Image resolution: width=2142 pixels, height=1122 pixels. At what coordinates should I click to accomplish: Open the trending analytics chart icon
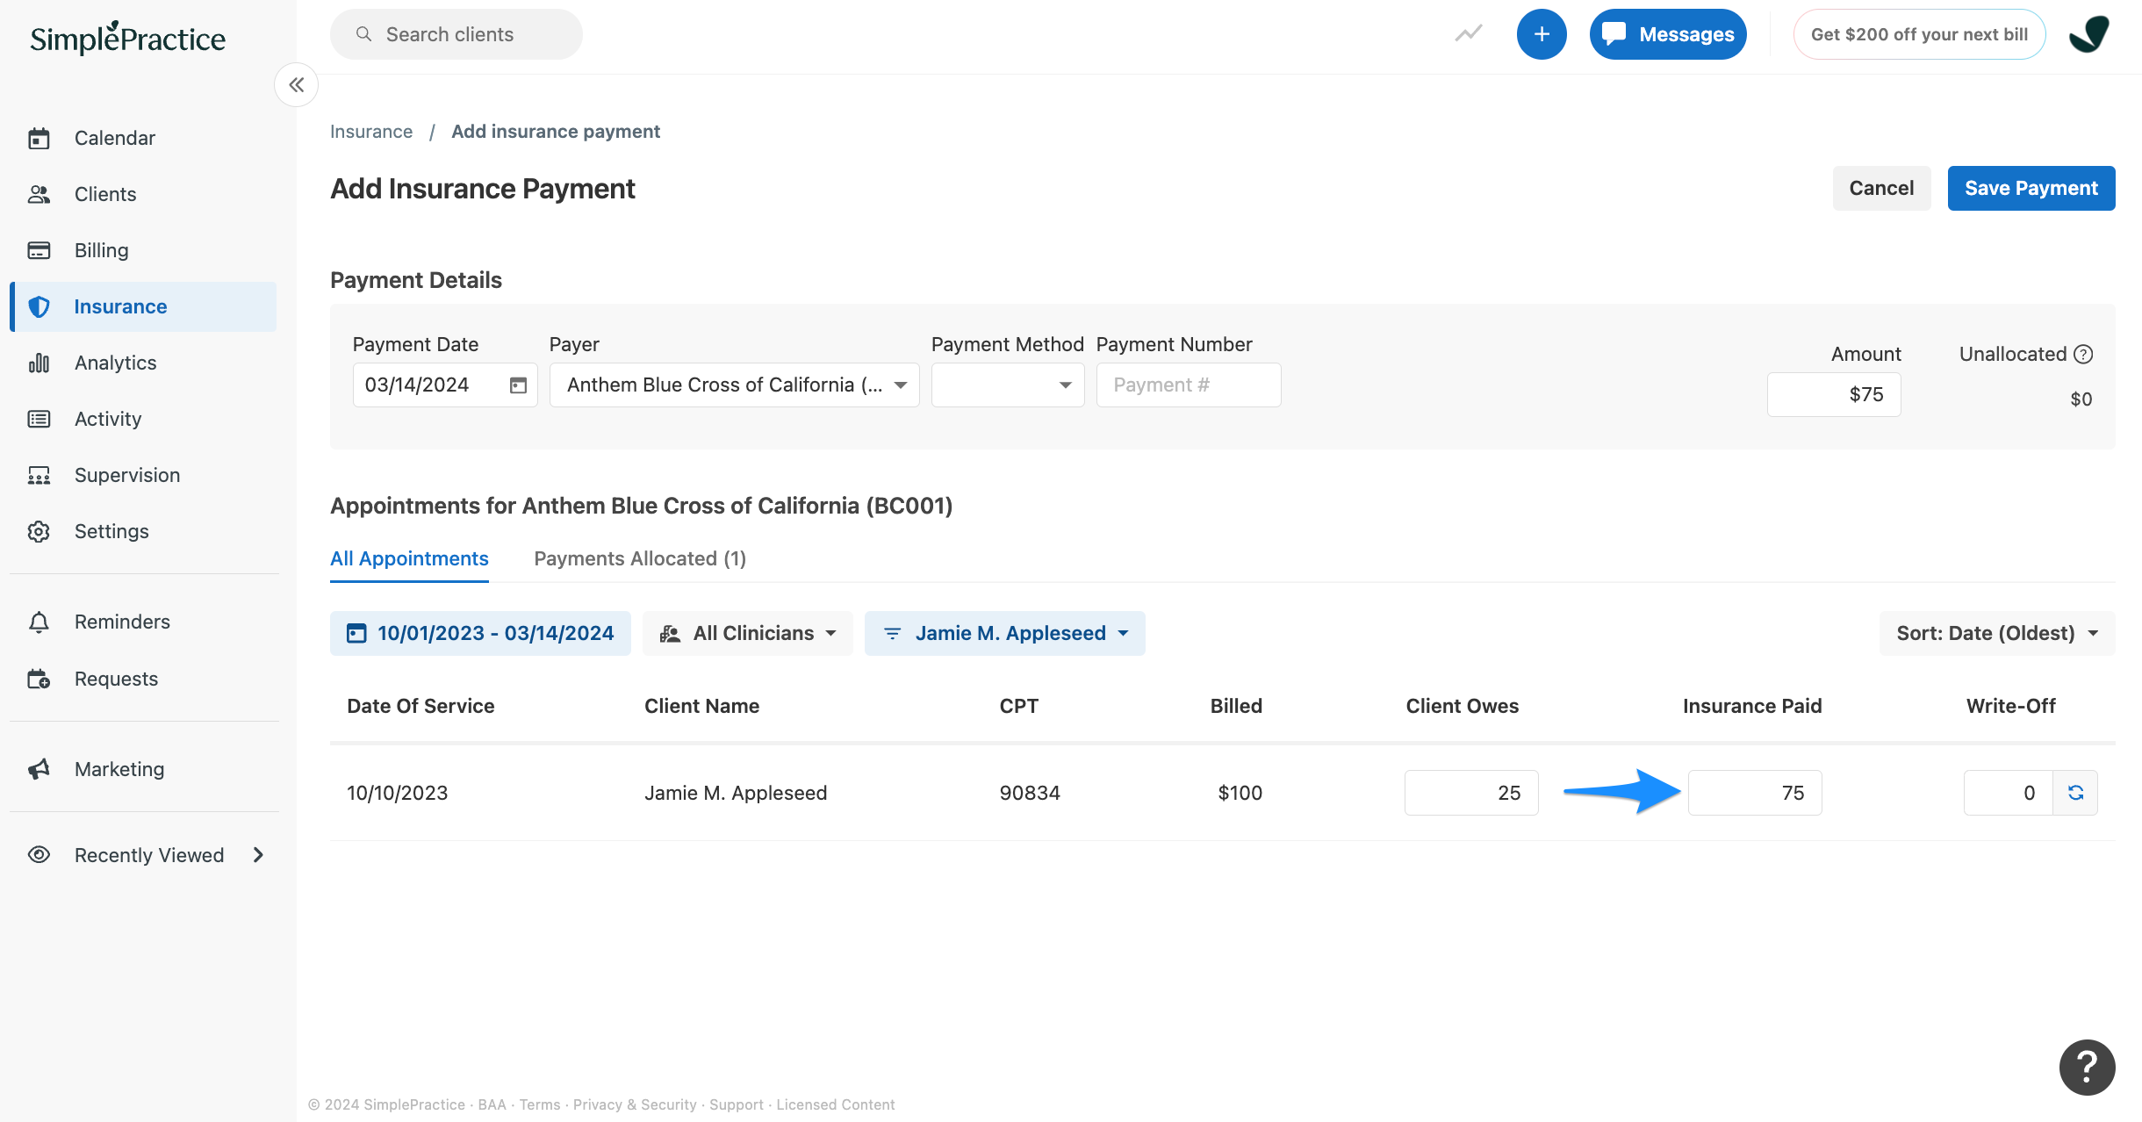pos(1468,34)
